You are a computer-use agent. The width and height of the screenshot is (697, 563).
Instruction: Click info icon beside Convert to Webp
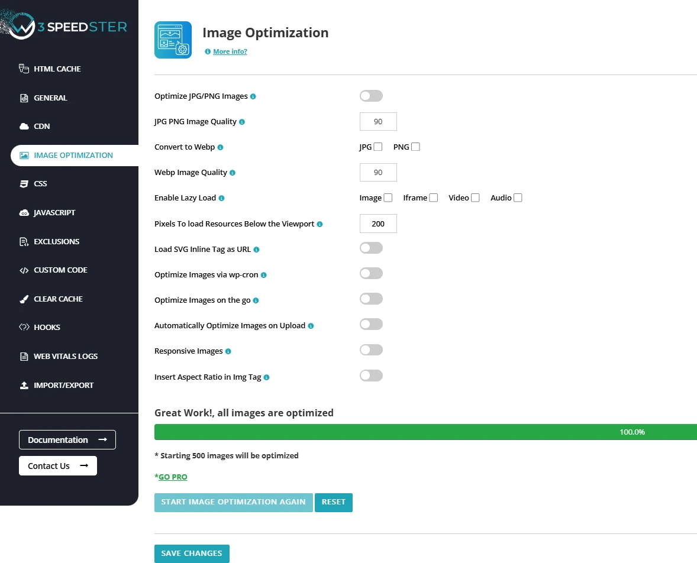tap(221, 147)
